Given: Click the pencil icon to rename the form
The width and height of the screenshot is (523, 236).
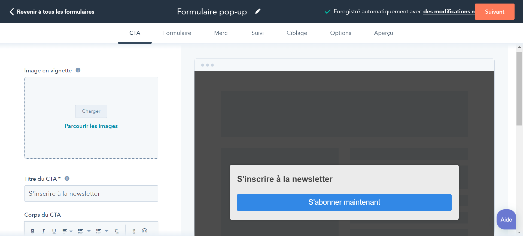Looking at the screenshot, I should [x=258, y=11].
